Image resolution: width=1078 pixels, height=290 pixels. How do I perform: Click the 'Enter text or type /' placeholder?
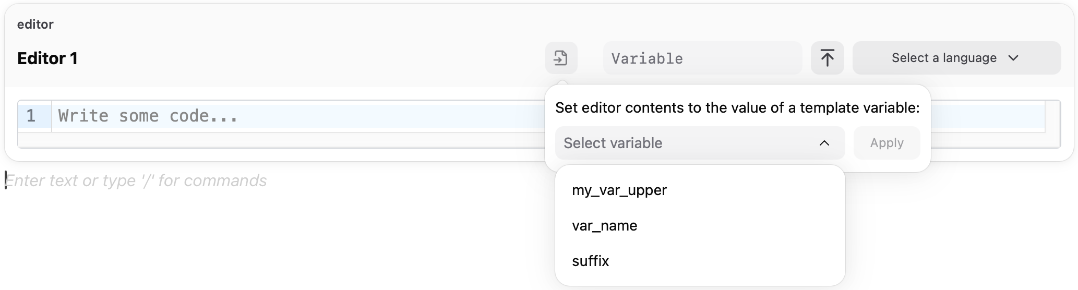[x=136, y=180]
